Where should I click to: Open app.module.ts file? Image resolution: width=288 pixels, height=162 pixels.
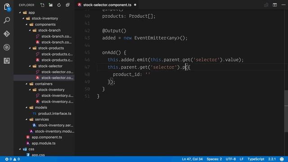pos(44,143)
